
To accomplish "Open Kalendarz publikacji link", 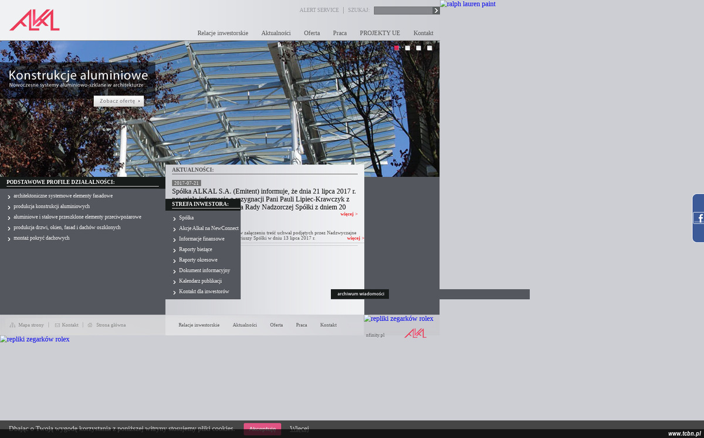I will click(x=200, y=281).
